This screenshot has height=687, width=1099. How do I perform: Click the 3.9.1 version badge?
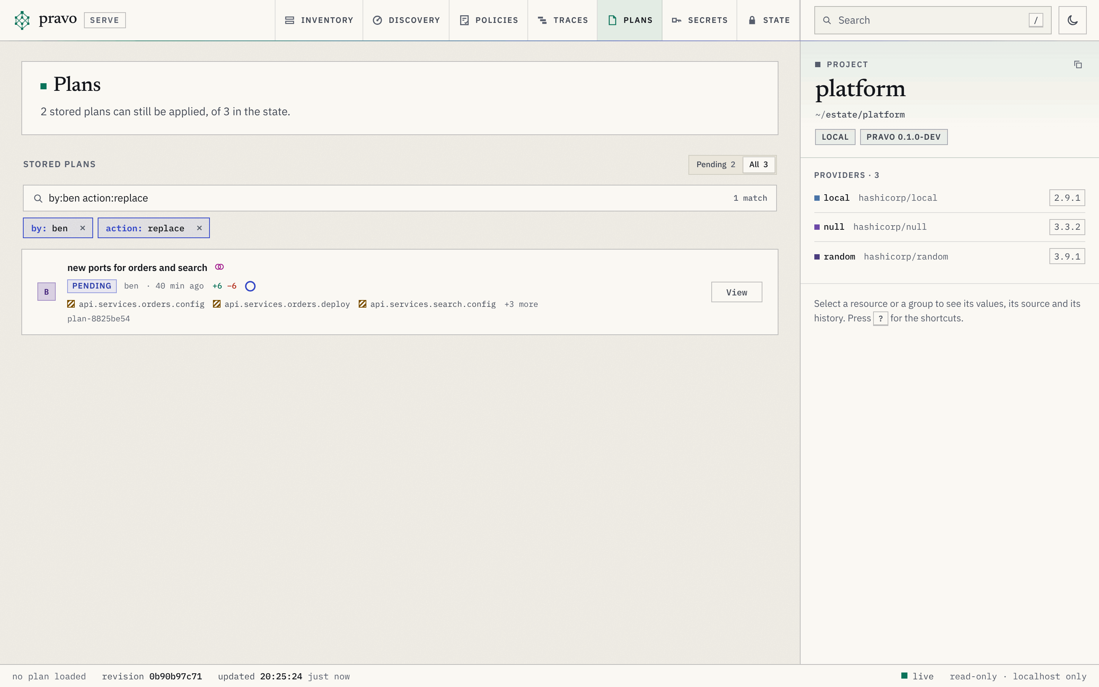coord(1067,256)
